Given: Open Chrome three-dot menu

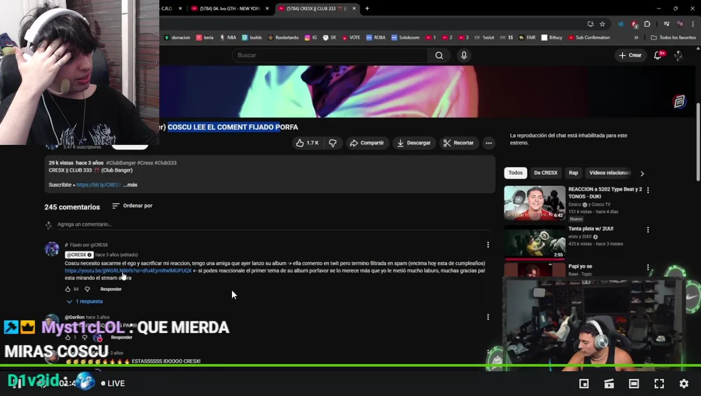Looking at the screenshot, I should 693,24.
